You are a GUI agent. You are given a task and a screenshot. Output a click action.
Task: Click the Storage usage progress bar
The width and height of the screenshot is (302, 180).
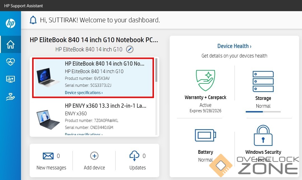[x=263, y=112]
